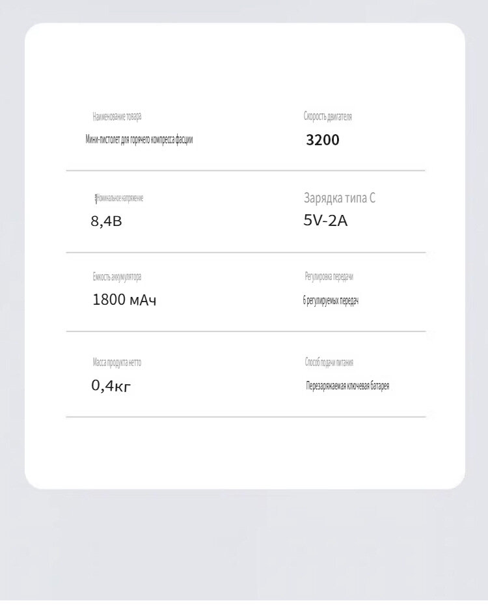Click the divider line under product name row
Viewport: 488px width, 605px height.
[x=245, y=170]
